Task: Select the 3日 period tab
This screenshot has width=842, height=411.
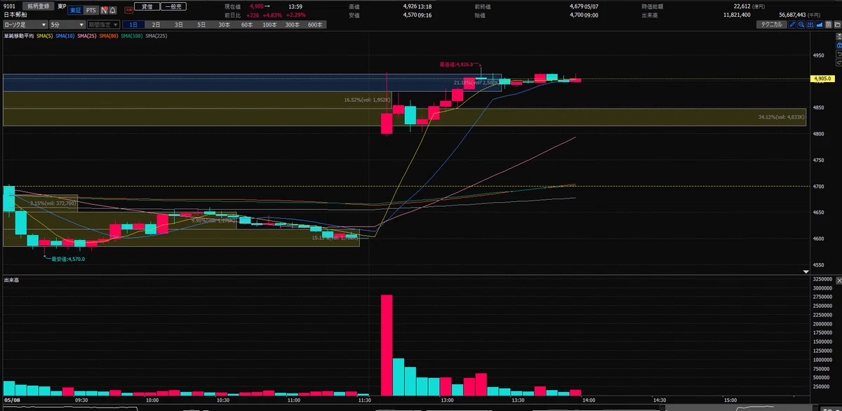Action: pyautogui.click(x=179, y=24)
